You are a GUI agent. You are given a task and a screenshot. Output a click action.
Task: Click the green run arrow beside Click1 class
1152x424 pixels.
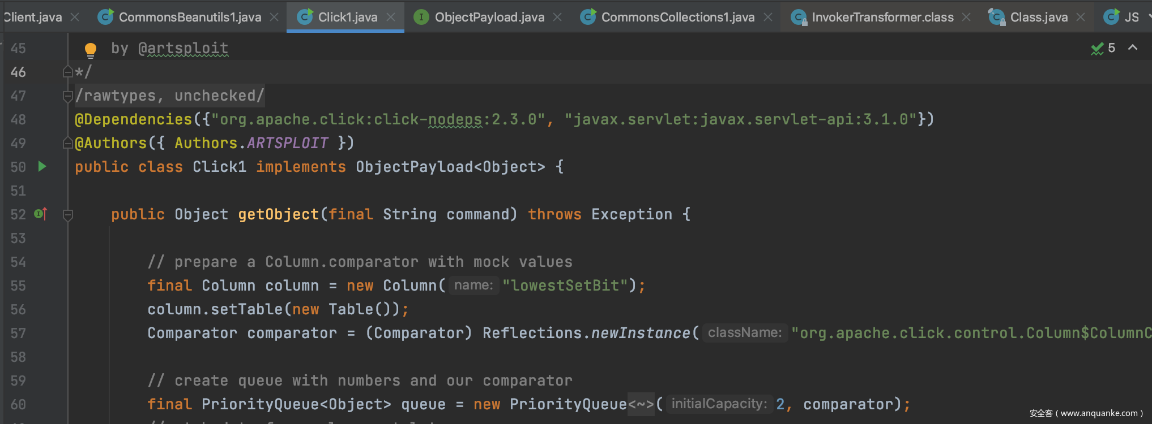[42, 166]
